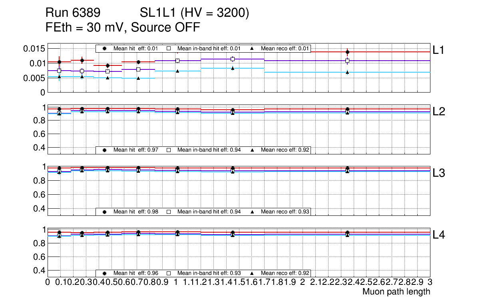Click the 'SL1L1 (HV = 3200)' title

[x=194, y=13]
